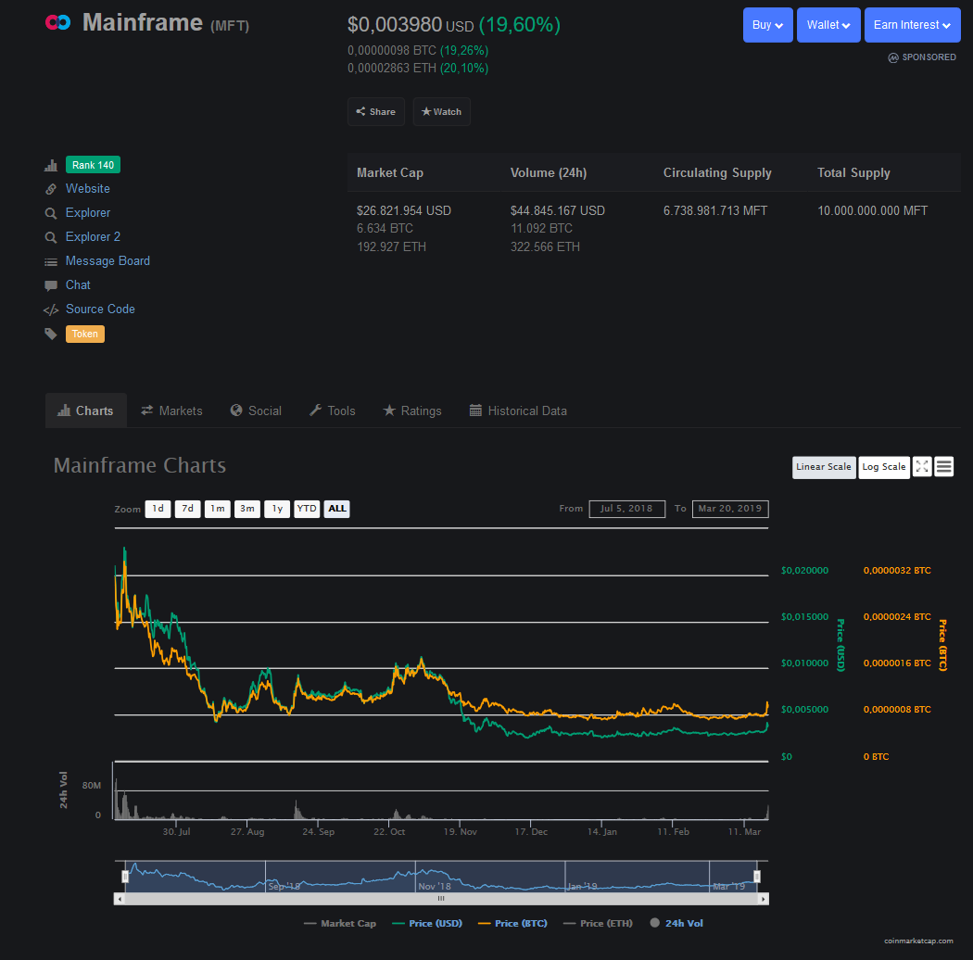Viewport: 973px width, 960px height.
Task: Click the Message Board list icon
Action: pyautogui.click(x=51, y=262)
